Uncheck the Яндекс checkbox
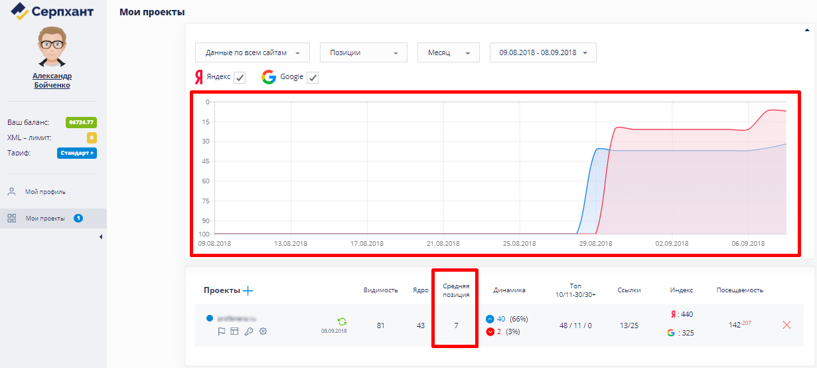This screenshot has width=817, height=368. pos(240,78)
